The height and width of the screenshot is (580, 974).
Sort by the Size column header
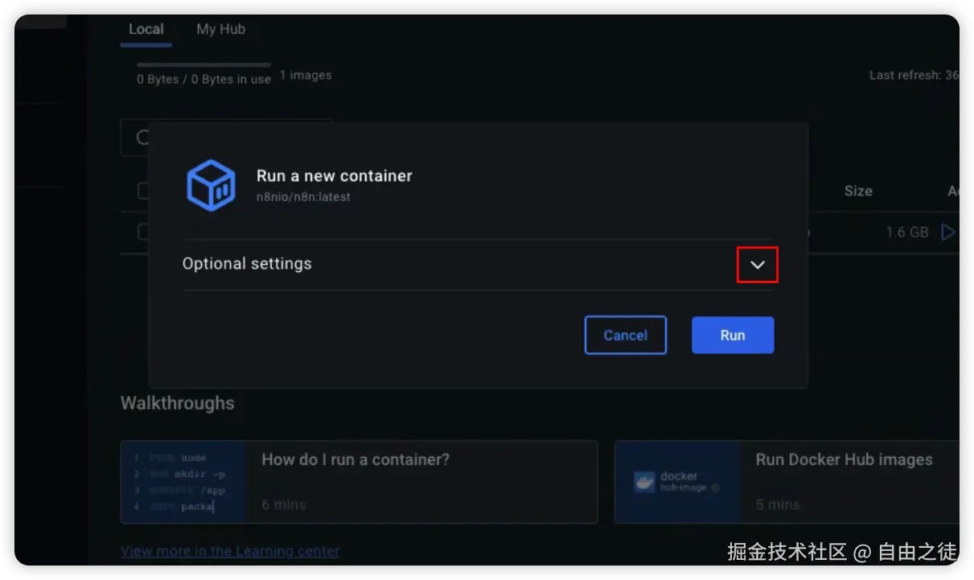(858, 191)
